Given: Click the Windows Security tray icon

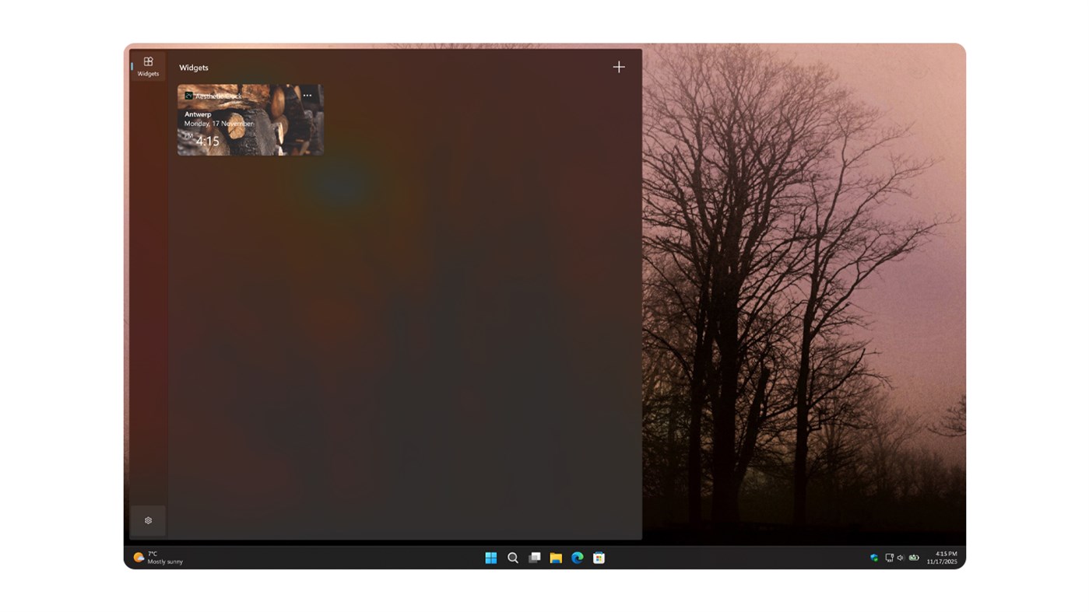Looking at the screenshot, I should pos(874,558).
